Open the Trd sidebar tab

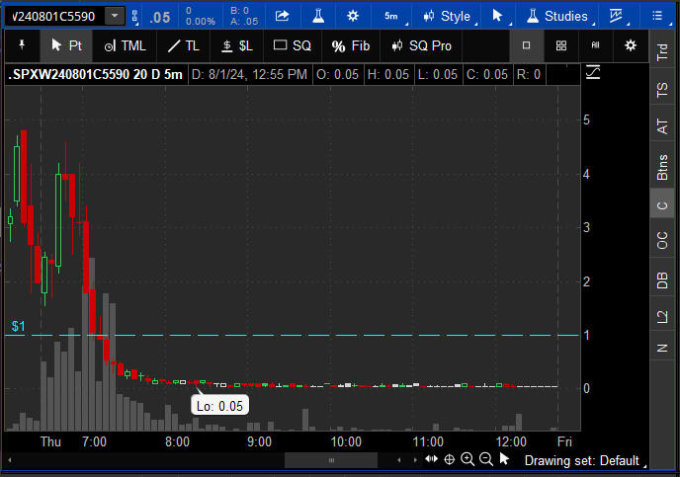pos(662,51)
